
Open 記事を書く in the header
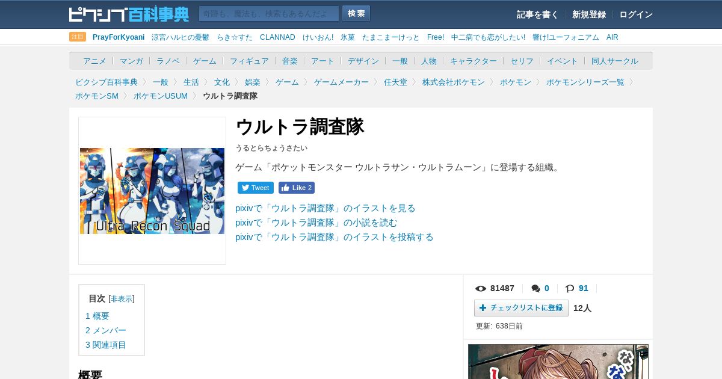tap(537, 14)
